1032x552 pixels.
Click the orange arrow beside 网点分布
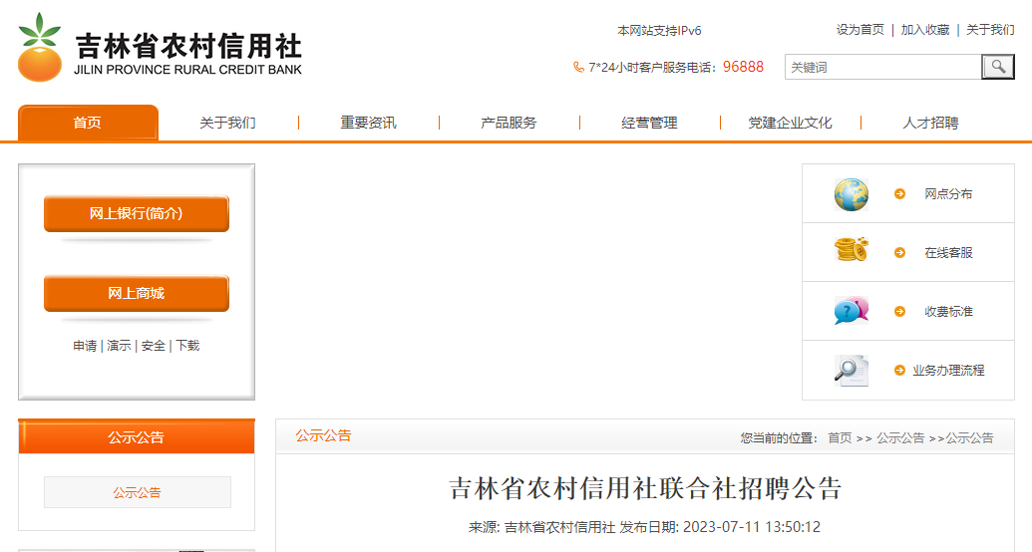click(900, 194)
